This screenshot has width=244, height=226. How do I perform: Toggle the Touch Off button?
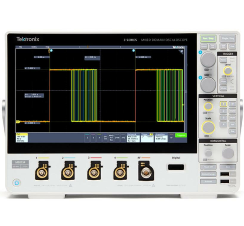pyautogui.click(x=208, y=167)
